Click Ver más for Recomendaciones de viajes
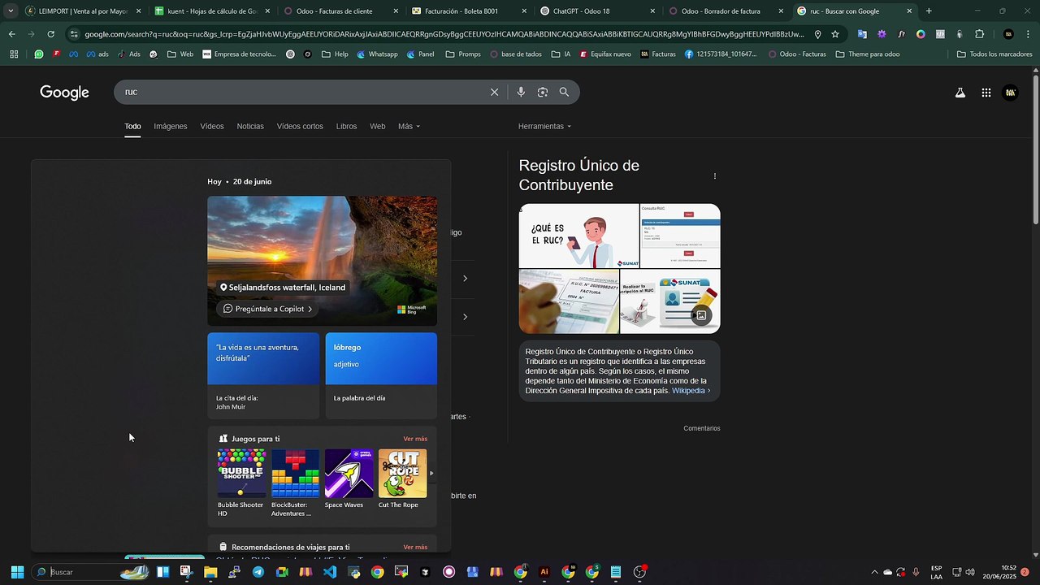Image resolution: width=1040 pixels, height=585 pixels. (x=415, y=547)
